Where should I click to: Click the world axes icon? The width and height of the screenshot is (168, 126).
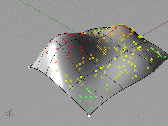coord(11,113)
